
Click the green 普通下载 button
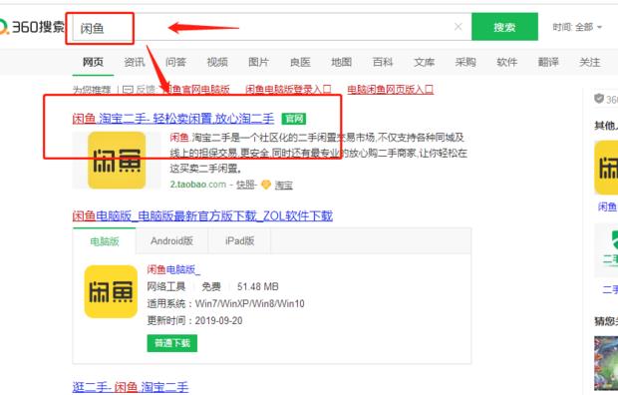[172, 343]
